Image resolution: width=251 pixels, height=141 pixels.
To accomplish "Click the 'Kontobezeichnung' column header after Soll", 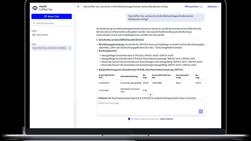I will click(x=129, y=76).
